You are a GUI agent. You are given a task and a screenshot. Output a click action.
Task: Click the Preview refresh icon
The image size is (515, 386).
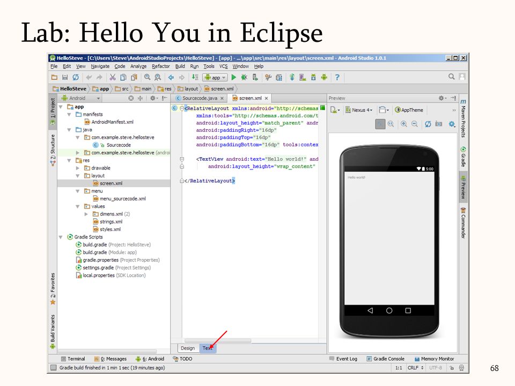click(x=428, y=124)
